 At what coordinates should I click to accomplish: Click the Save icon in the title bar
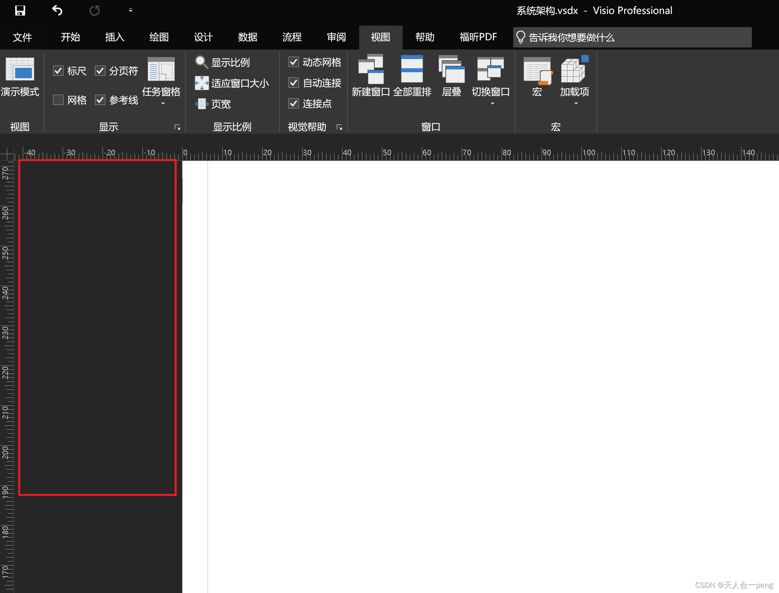[x=20, y=10]
